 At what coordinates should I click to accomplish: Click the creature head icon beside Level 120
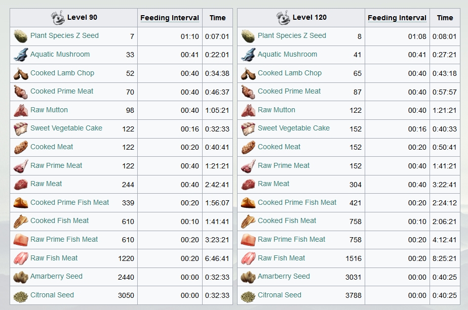click(283, 18)
